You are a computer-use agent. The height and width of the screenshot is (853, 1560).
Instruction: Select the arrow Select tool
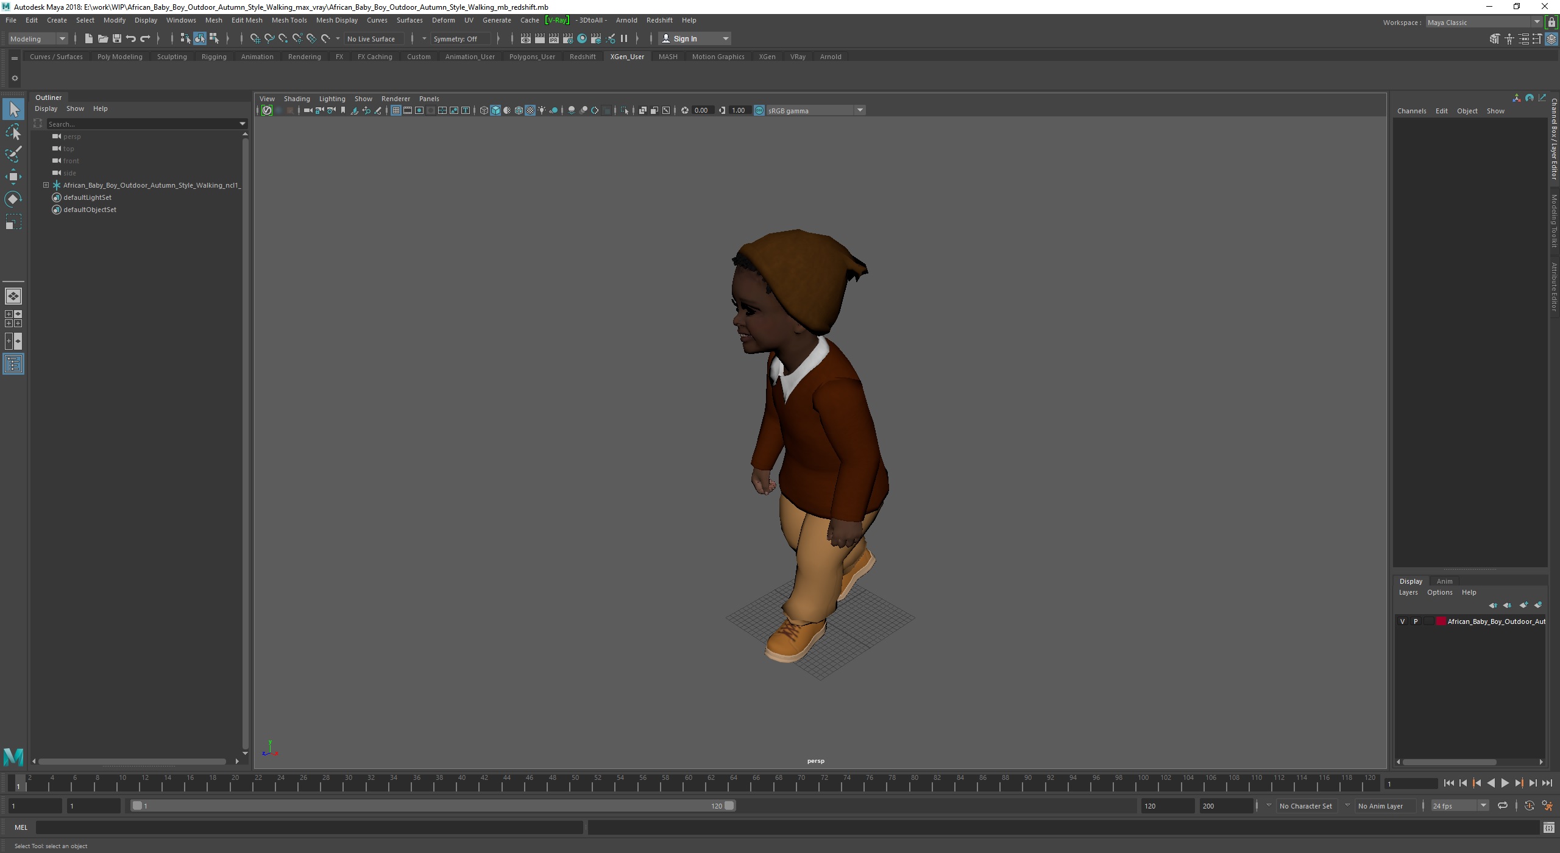13,110
